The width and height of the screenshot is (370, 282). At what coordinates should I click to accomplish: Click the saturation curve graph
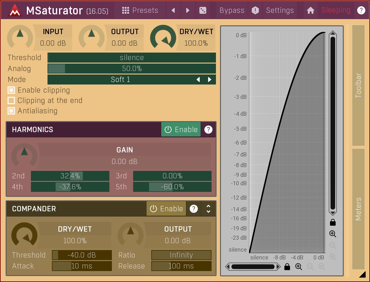pos(287,142)
